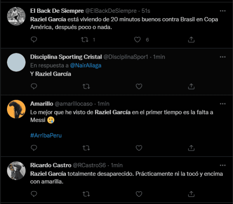This screenshot has width=233, height=204.
Task: Open more options on El Back De Siempre tweet
Action: [223, 10]
